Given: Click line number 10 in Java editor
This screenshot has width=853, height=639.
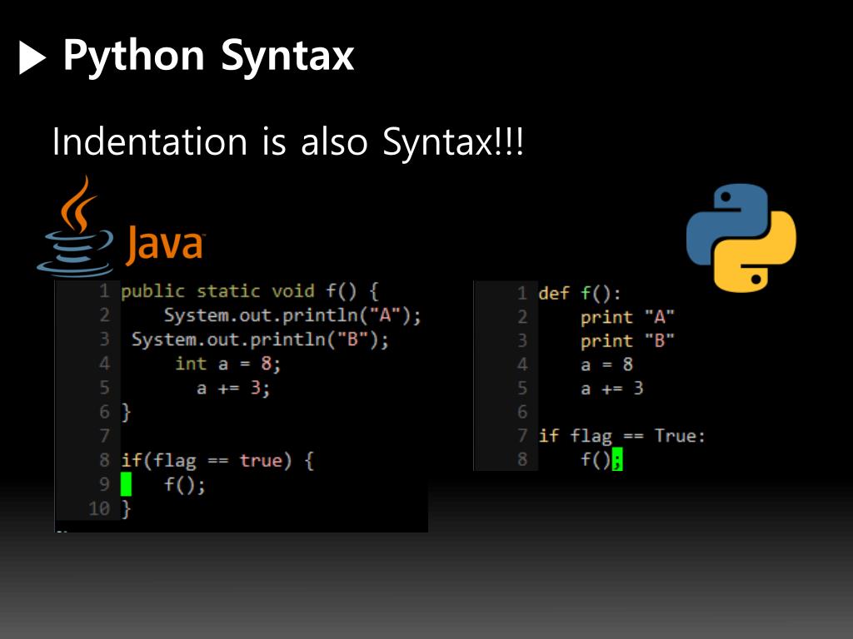Looking at the screenshot, I should (x=99, y=509).
